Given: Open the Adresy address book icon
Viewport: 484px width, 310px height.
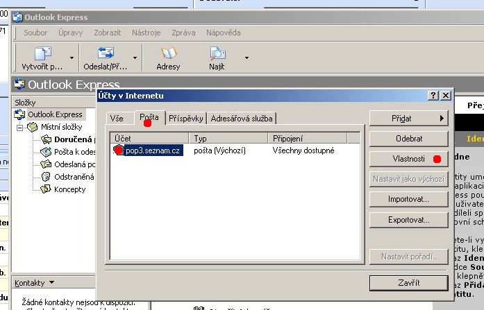Looking at the screenshot, I should [x=169, y=53].
